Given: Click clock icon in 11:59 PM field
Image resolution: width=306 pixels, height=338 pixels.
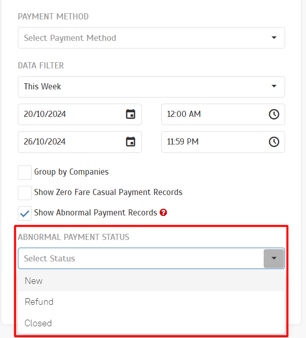Looking at the screenshot, I should (274, 142).
